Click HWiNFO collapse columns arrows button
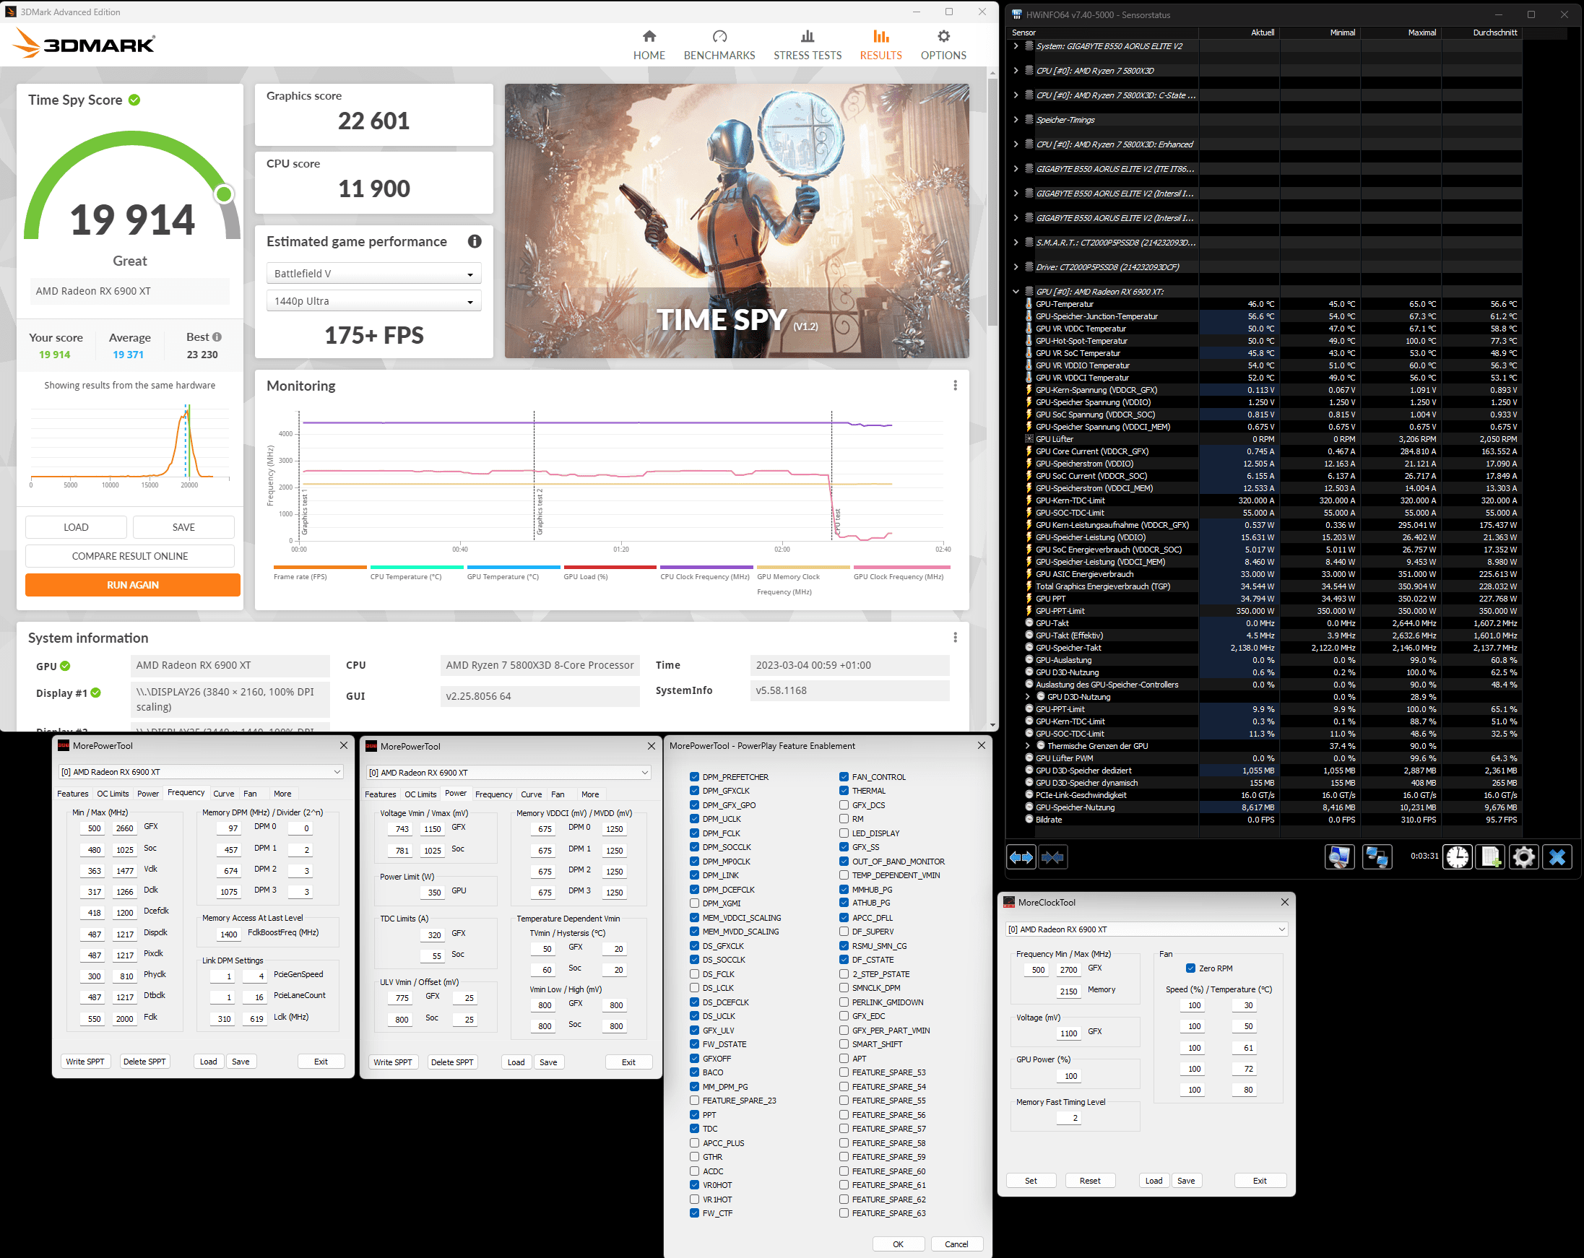Screen dimensions: 1584x1258 pos(1053,857)
